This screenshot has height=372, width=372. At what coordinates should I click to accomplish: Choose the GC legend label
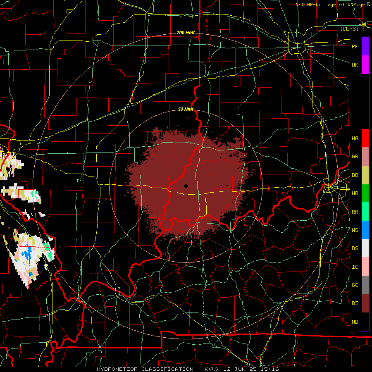point(355,285)
